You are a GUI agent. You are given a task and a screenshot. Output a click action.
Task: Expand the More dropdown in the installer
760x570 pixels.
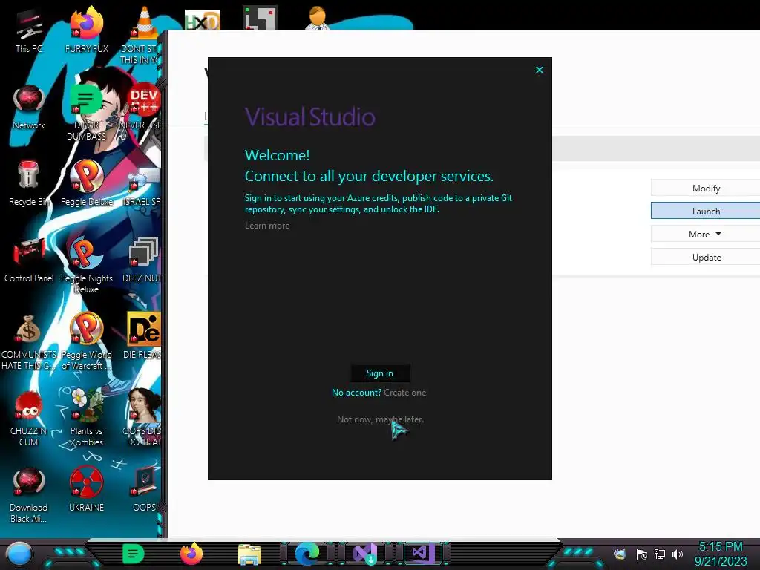(x=705, y=234)
